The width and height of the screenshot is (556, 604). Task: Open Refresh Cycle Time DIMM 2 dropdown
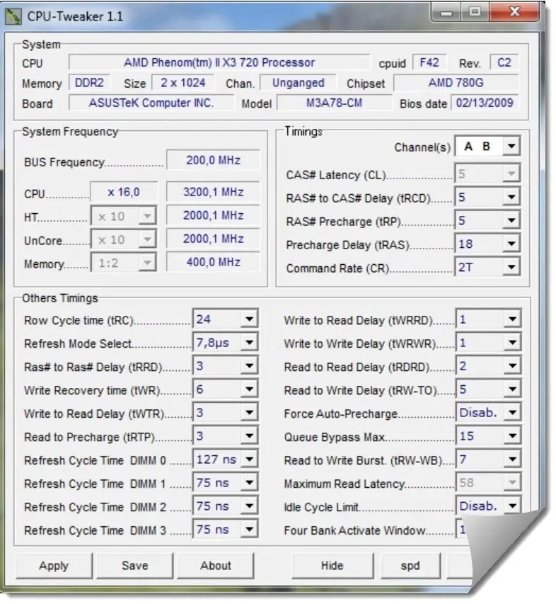pos(225,506)
